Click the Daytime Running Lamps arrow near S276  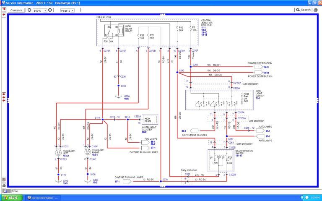click(127, 181)
